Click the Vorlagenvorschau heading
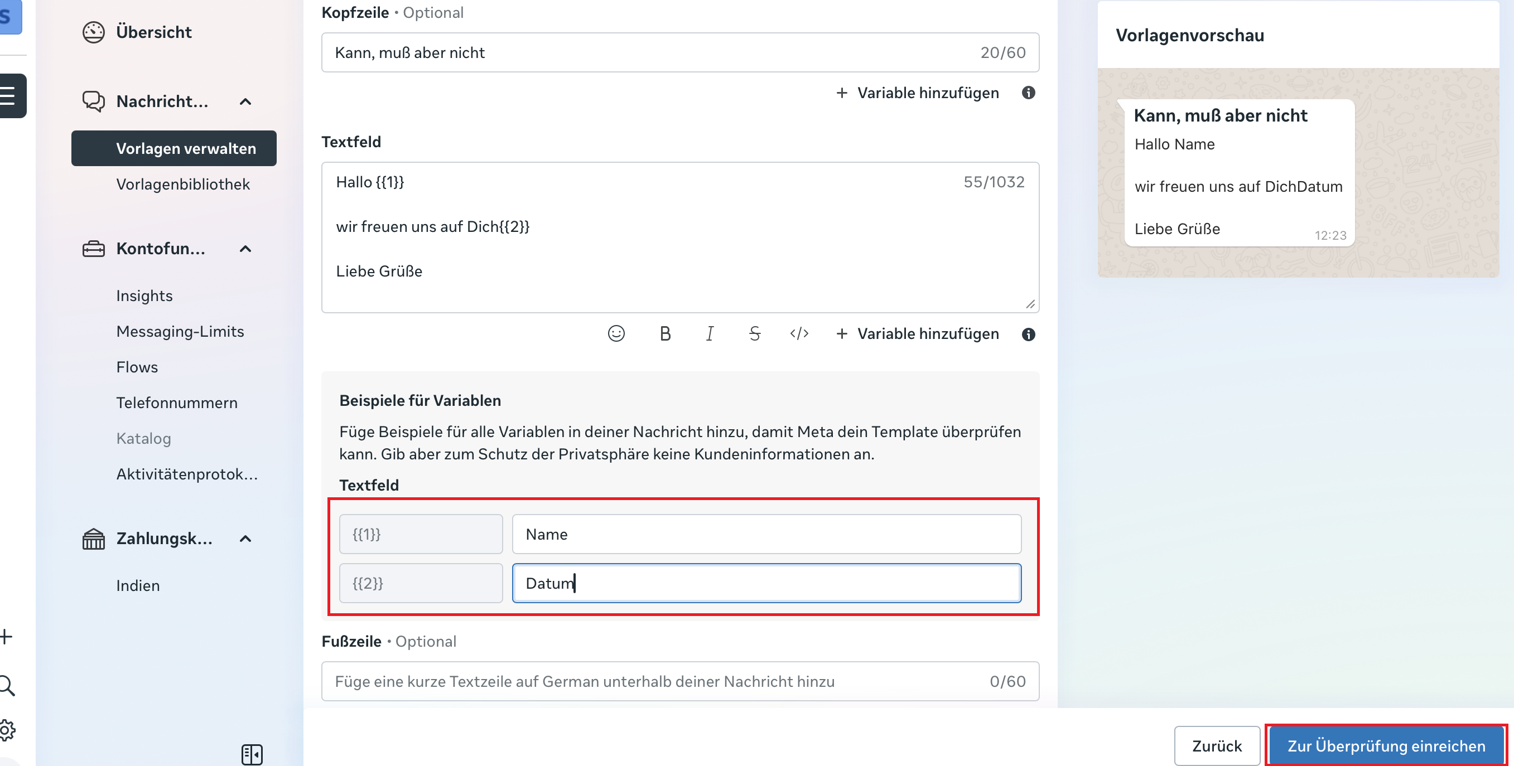This screenshot has height=766, width=1514. [1189, 35]
